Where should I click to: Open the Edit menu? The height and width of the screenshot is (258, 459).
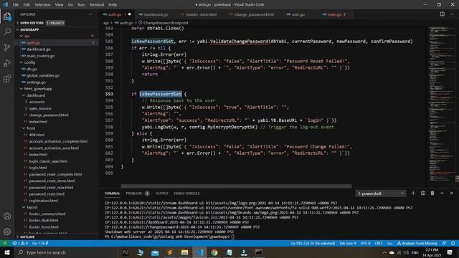click(27, 5)
